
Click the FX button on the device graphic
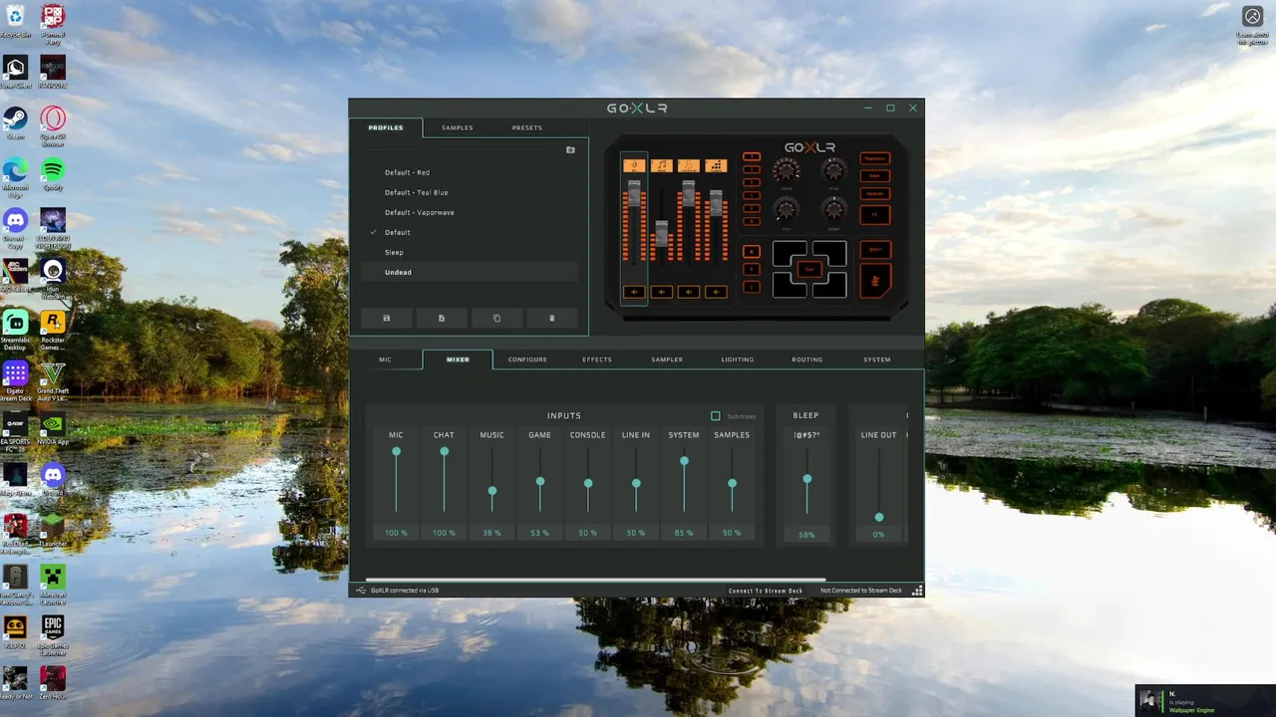point(875,215)
